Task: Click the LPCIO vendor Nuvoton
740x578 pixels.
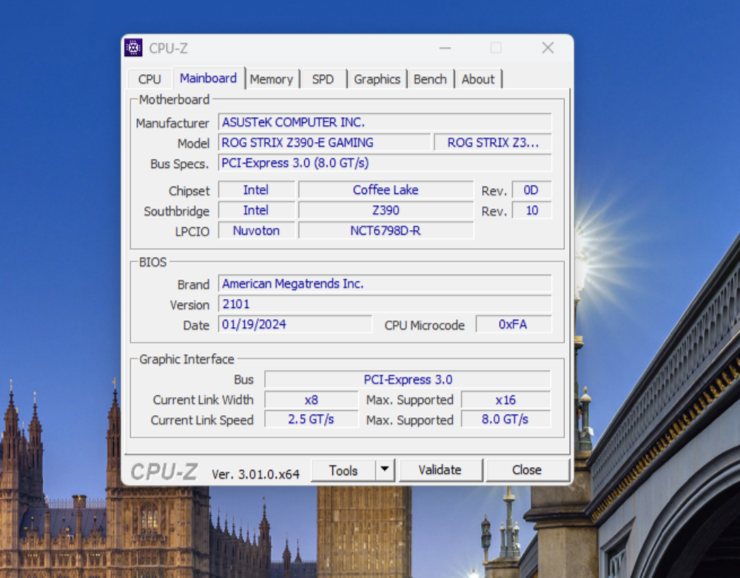Action: (x=257, y=230)
